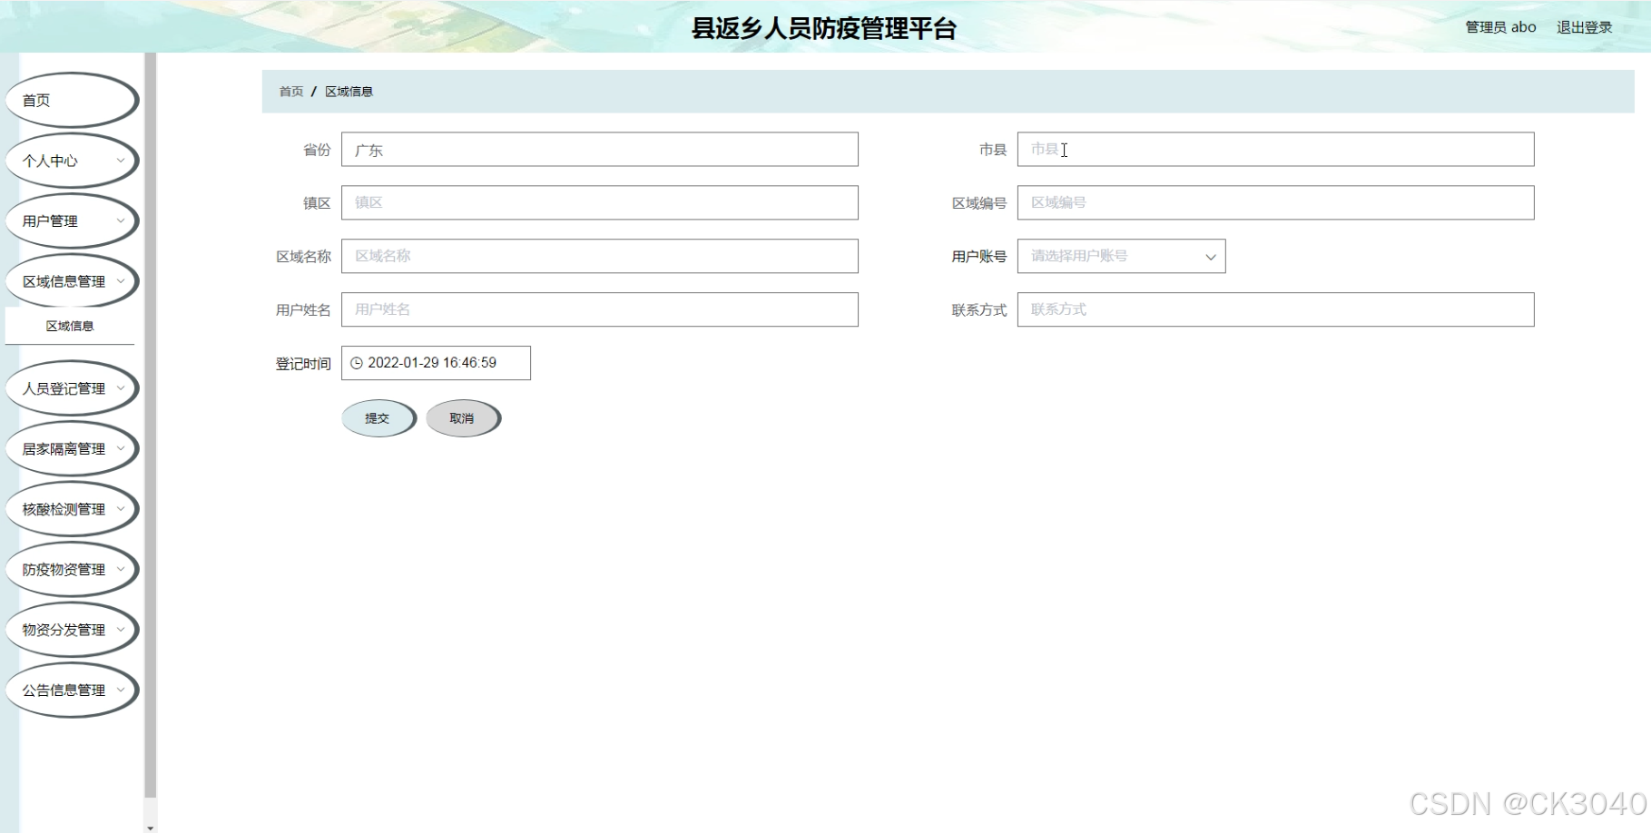Focus the 用户姓名 input field
The width and height of the screenshot is (1651, 833).
click(x=599, y=309)
